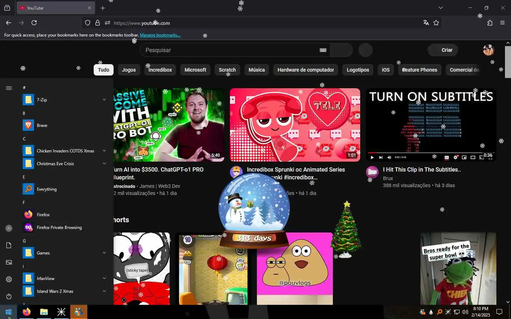
Task: Select the iOS filter chip
Action: point(386,70)
